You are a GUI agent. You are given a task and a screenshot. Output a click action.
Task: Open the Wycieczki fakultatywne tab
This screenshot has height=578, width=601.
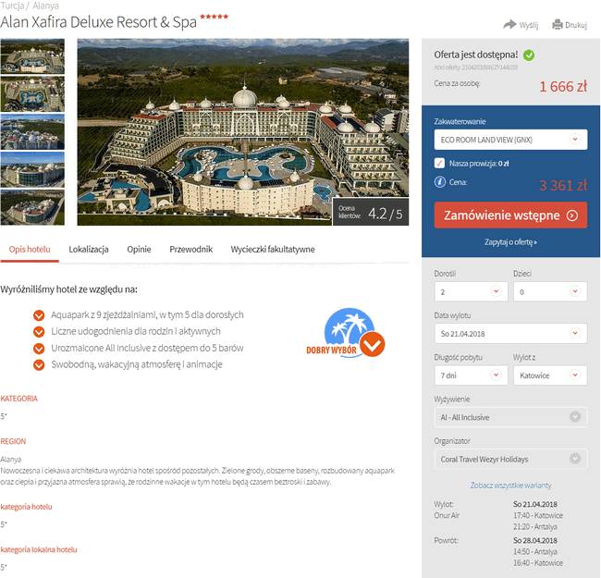[x=273, y=250]
